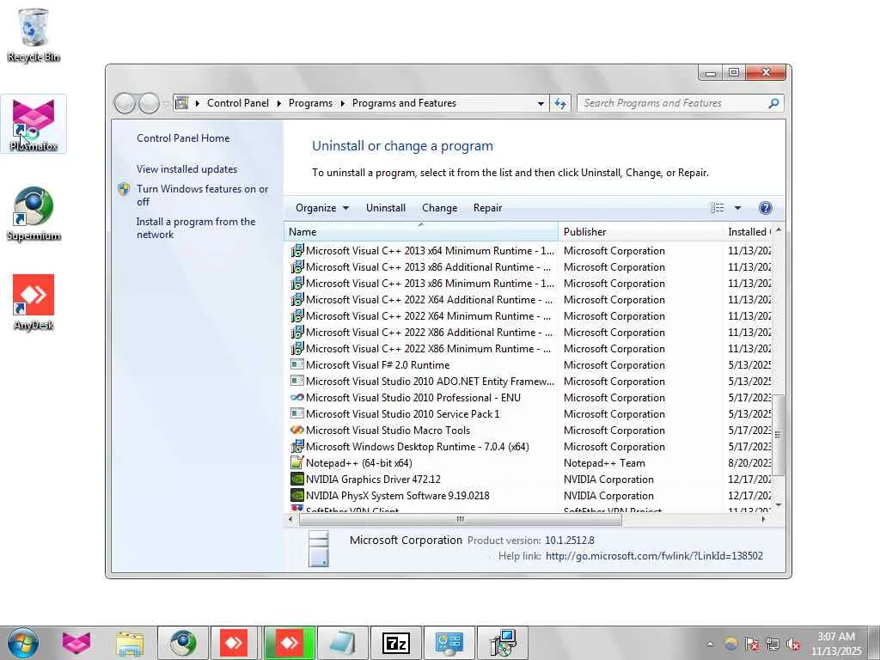Image resolution: width=880 pixels, height=660 pixels.
Task: Go to Control Panel in the breadcrumb
Action: 238,103
